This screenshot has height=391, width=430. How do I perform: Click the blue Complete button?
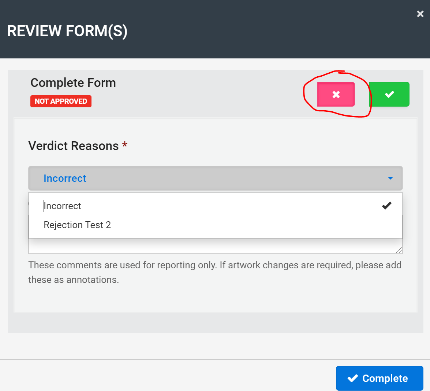379,378
